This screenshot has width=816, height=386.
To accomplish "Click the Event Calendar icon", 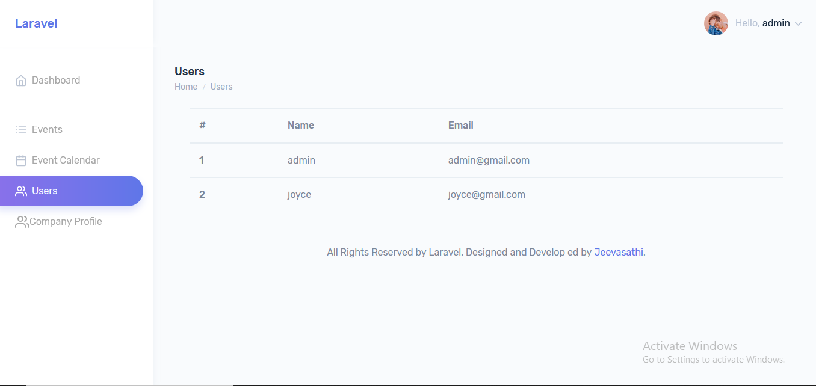I will (21, 161).
